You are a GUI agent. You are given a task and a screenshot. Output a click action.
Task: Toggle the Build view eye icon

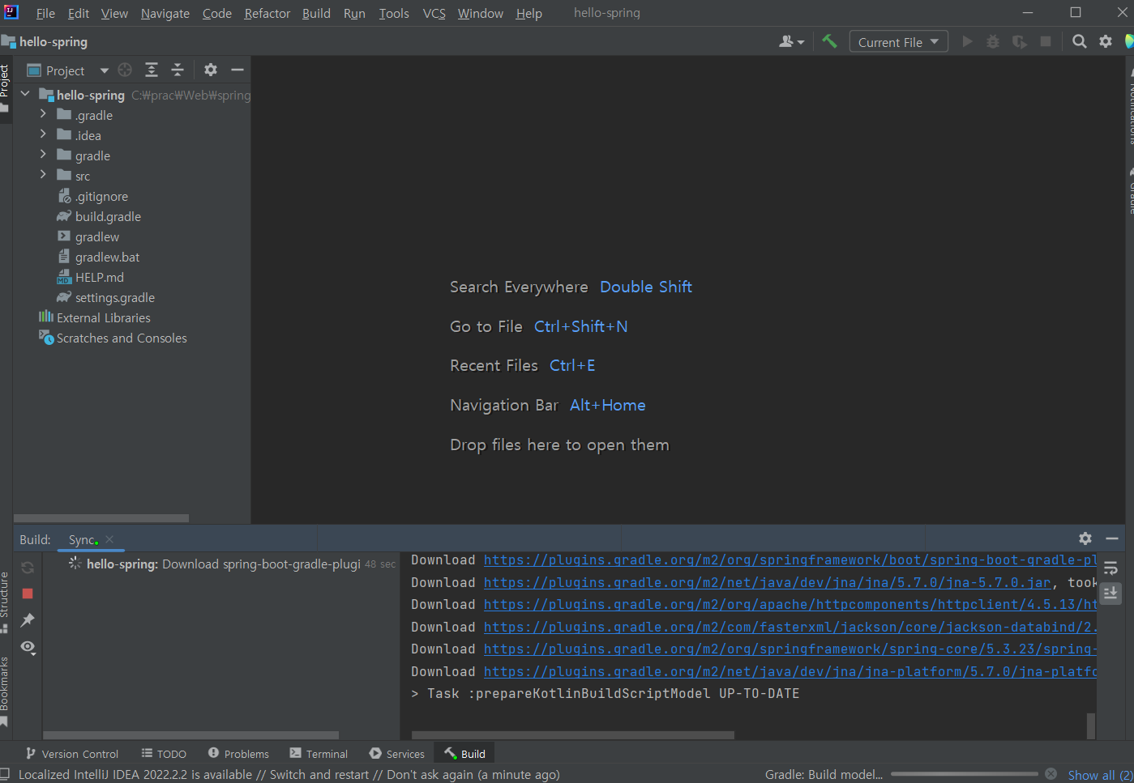pyautogui.click(x=28, y=647)
